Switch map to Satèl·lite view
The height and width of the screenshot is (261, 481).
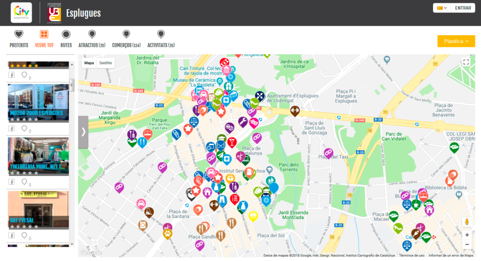[x=106, y=63]
